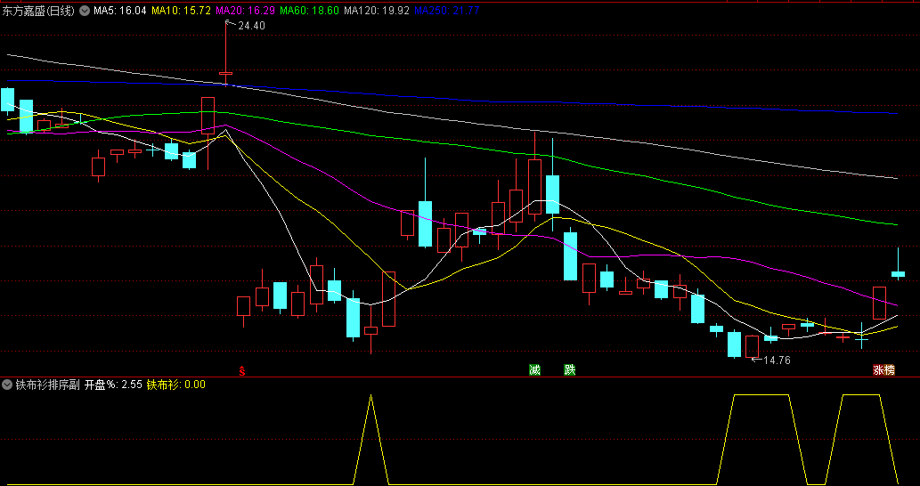Click the 铁布衫: 0.00 value

click(x=176, y=385)
